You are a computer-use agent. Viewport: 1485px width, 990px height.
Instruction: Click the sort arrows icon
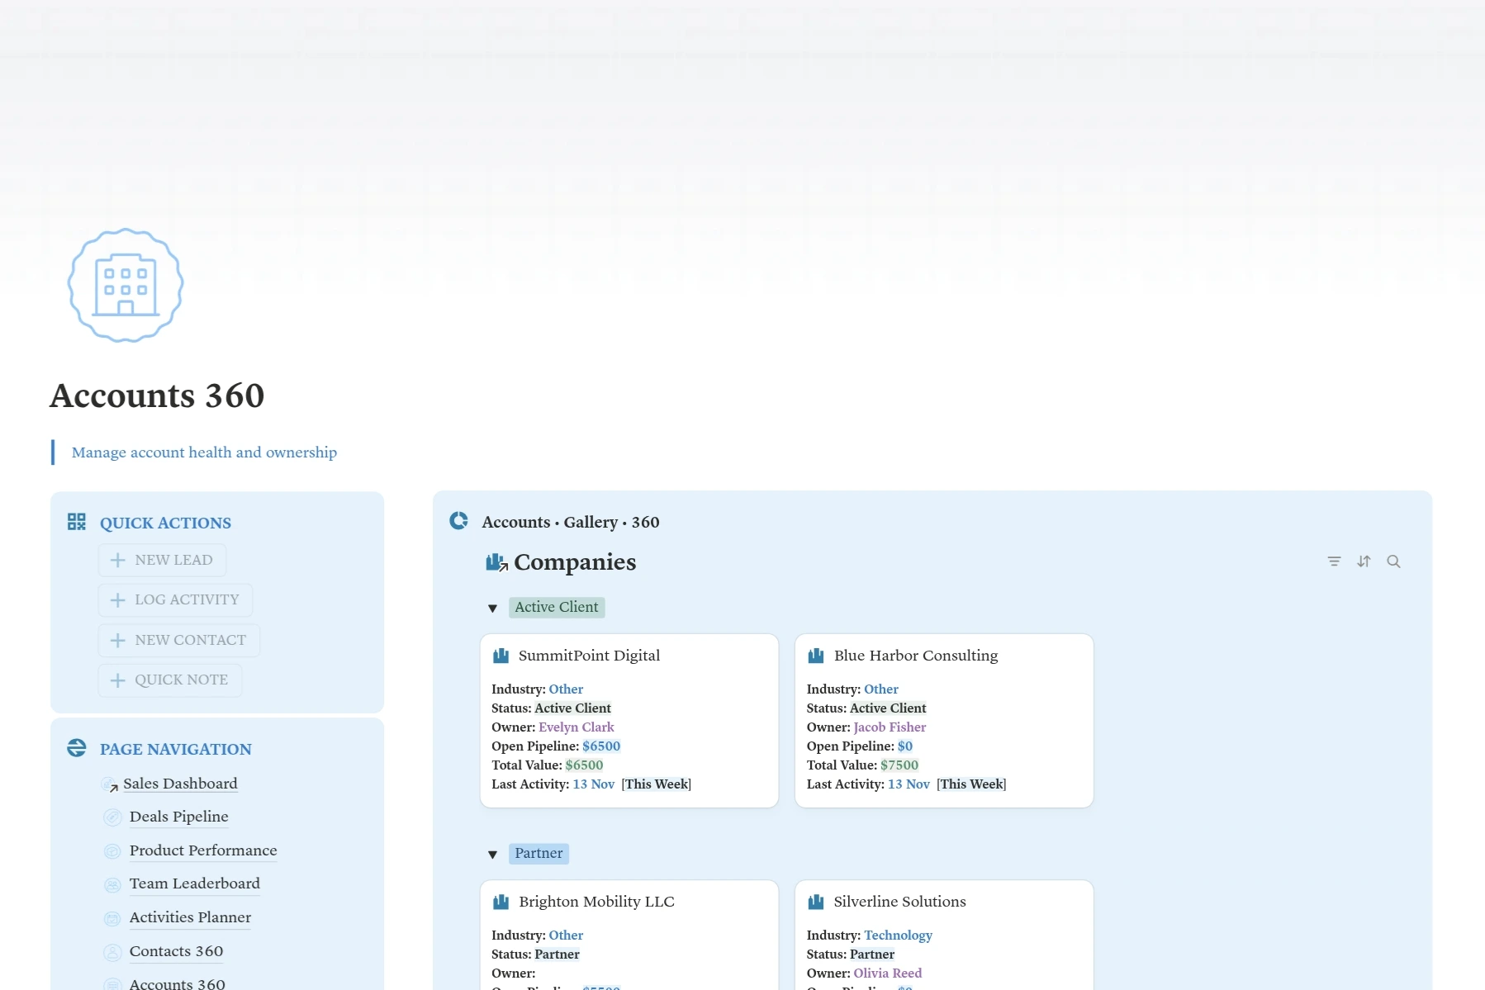(1364, 561)
